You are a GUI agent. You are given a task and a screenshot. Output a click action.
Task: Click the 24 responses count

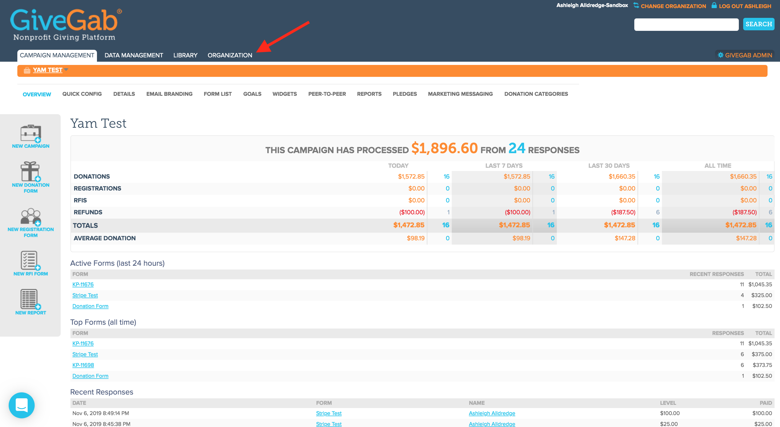(517, 148)
